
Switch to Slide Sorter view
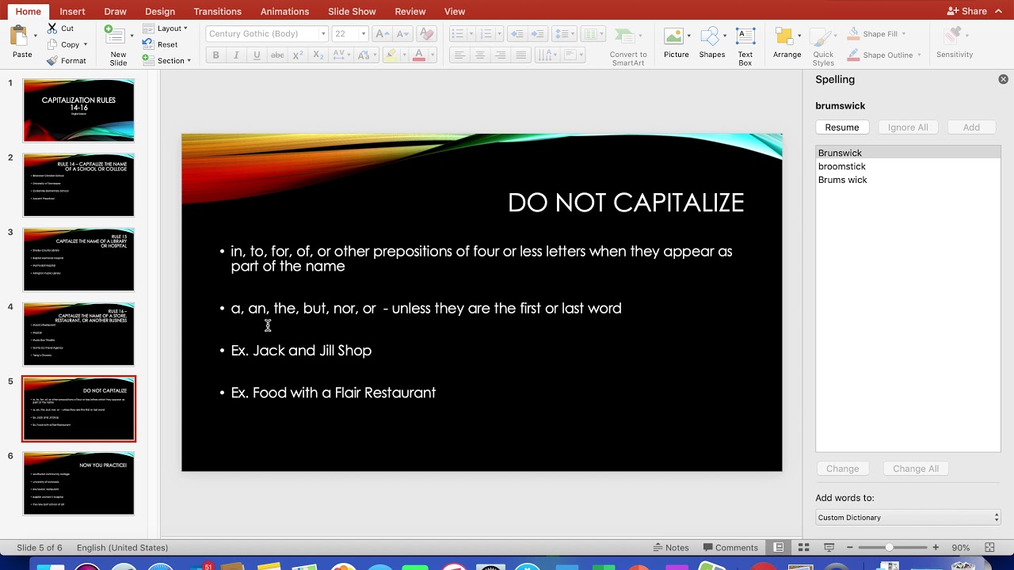pyautogui.click(x=804, y=548)
